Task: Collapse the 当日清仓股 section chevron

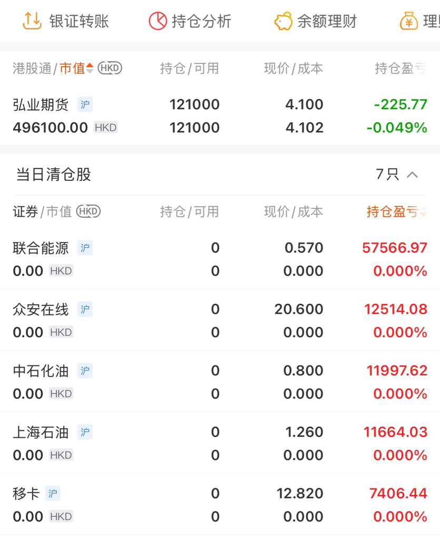Action: (x=412, y=175)
